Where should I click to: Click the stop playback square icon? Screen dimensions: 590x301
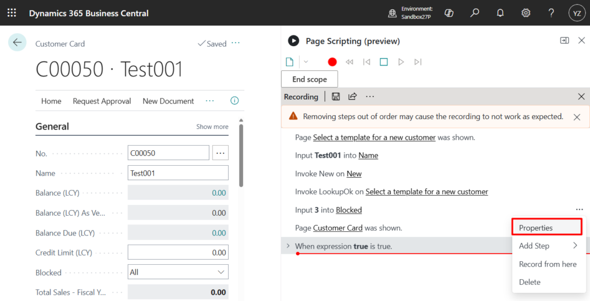(384, 62)
